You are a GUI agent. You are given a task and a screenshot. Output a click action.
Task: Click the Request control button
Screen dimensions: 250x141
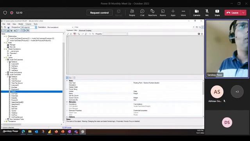point(99,13)
